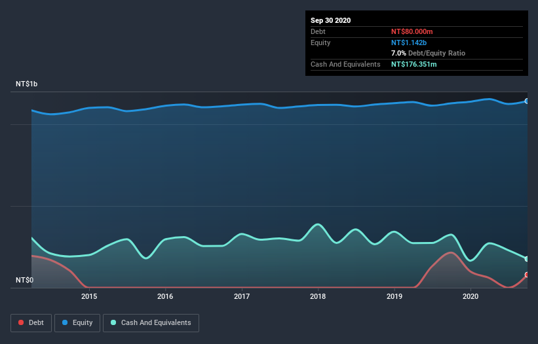Click the tooltip Debt row label
The height and width of the screenshot is (344, 538).
[318, 31]
